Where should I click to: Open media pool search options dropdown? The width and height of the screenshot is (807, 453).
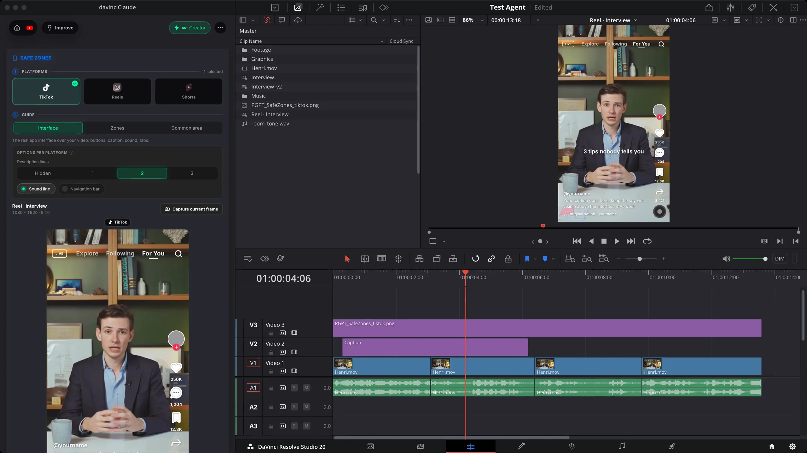383,20
